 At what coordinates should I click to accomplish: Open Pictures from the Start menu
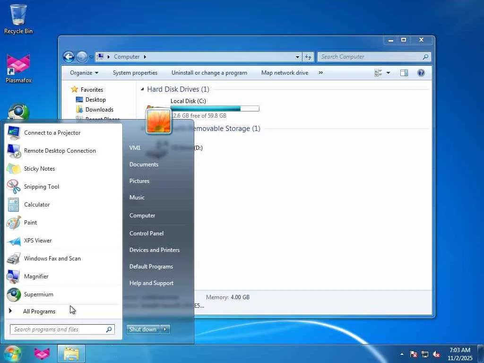pos(139,181)
